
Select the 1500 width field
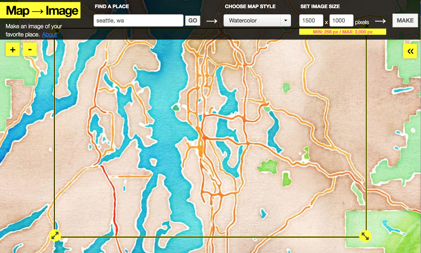[x=311, y=21]
